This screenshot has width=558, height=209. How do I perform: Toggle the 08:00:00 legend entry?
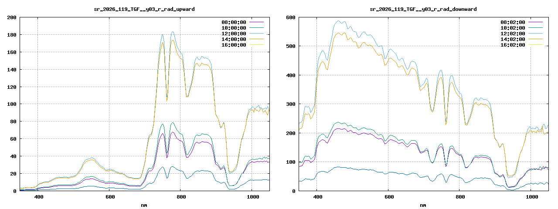point(234,22)
